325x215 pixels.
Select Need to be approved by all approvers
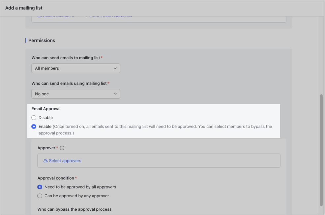coord(40,187)
